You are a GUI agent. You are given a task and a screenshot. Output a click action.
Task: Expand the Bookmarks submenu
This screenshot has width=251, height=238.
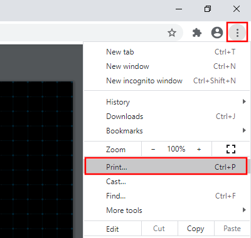pos(167,131)
